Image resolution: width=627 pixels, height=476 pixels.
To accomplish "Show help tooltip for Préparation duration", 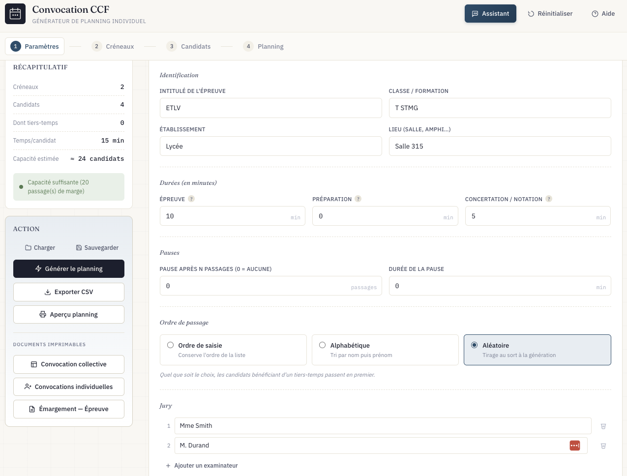I will tap(358, 199).
